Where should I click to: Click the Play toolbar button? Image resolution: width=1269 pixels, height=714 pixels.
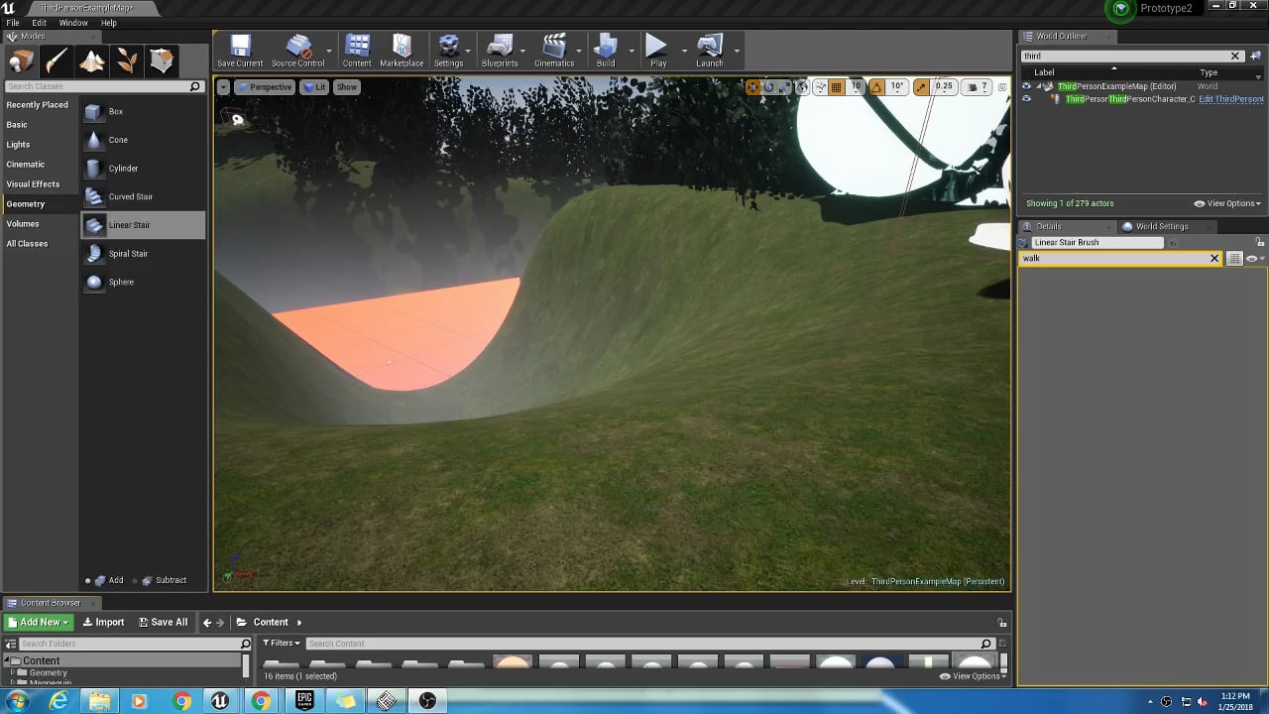(657, 51)
